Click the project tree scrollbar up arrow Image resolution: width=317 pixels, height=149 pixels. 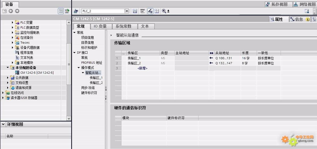[69, 23]
